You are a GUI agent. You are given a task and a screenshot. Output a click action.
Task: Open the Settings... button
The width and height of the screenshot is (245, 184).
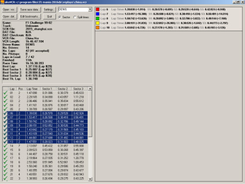click(x=49, y=10)
